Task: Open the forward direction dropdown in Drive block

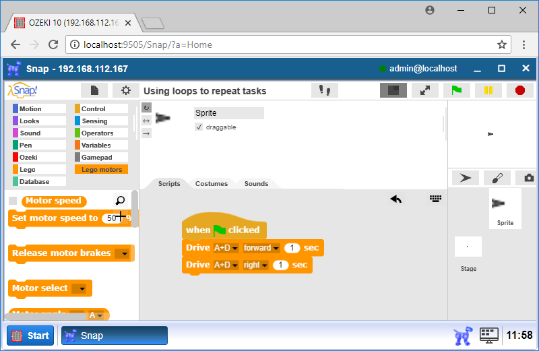Action: click(261, 248)
